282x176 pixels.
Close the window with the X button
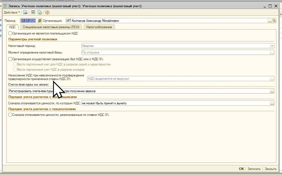click(276, 6)
